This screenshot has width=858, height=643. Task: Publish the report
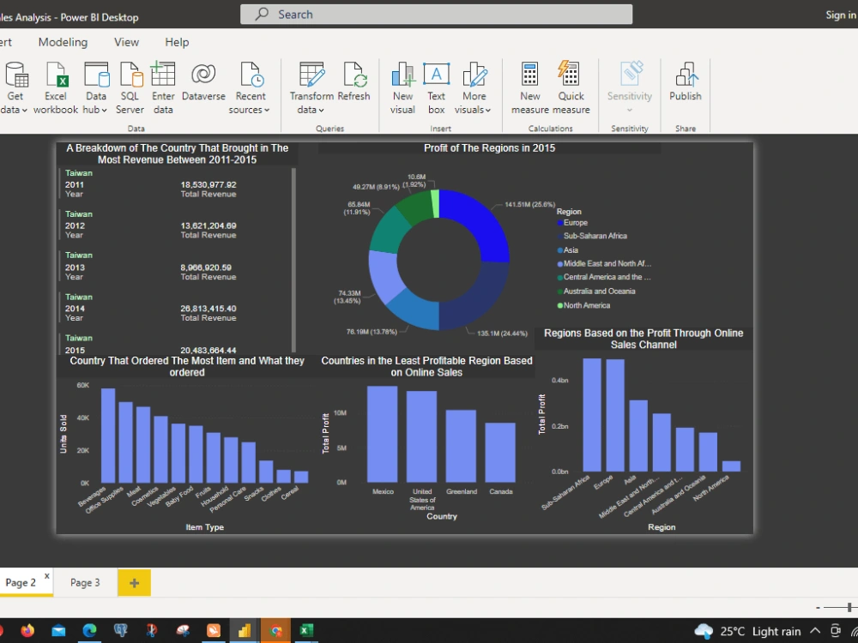point(685,82)
